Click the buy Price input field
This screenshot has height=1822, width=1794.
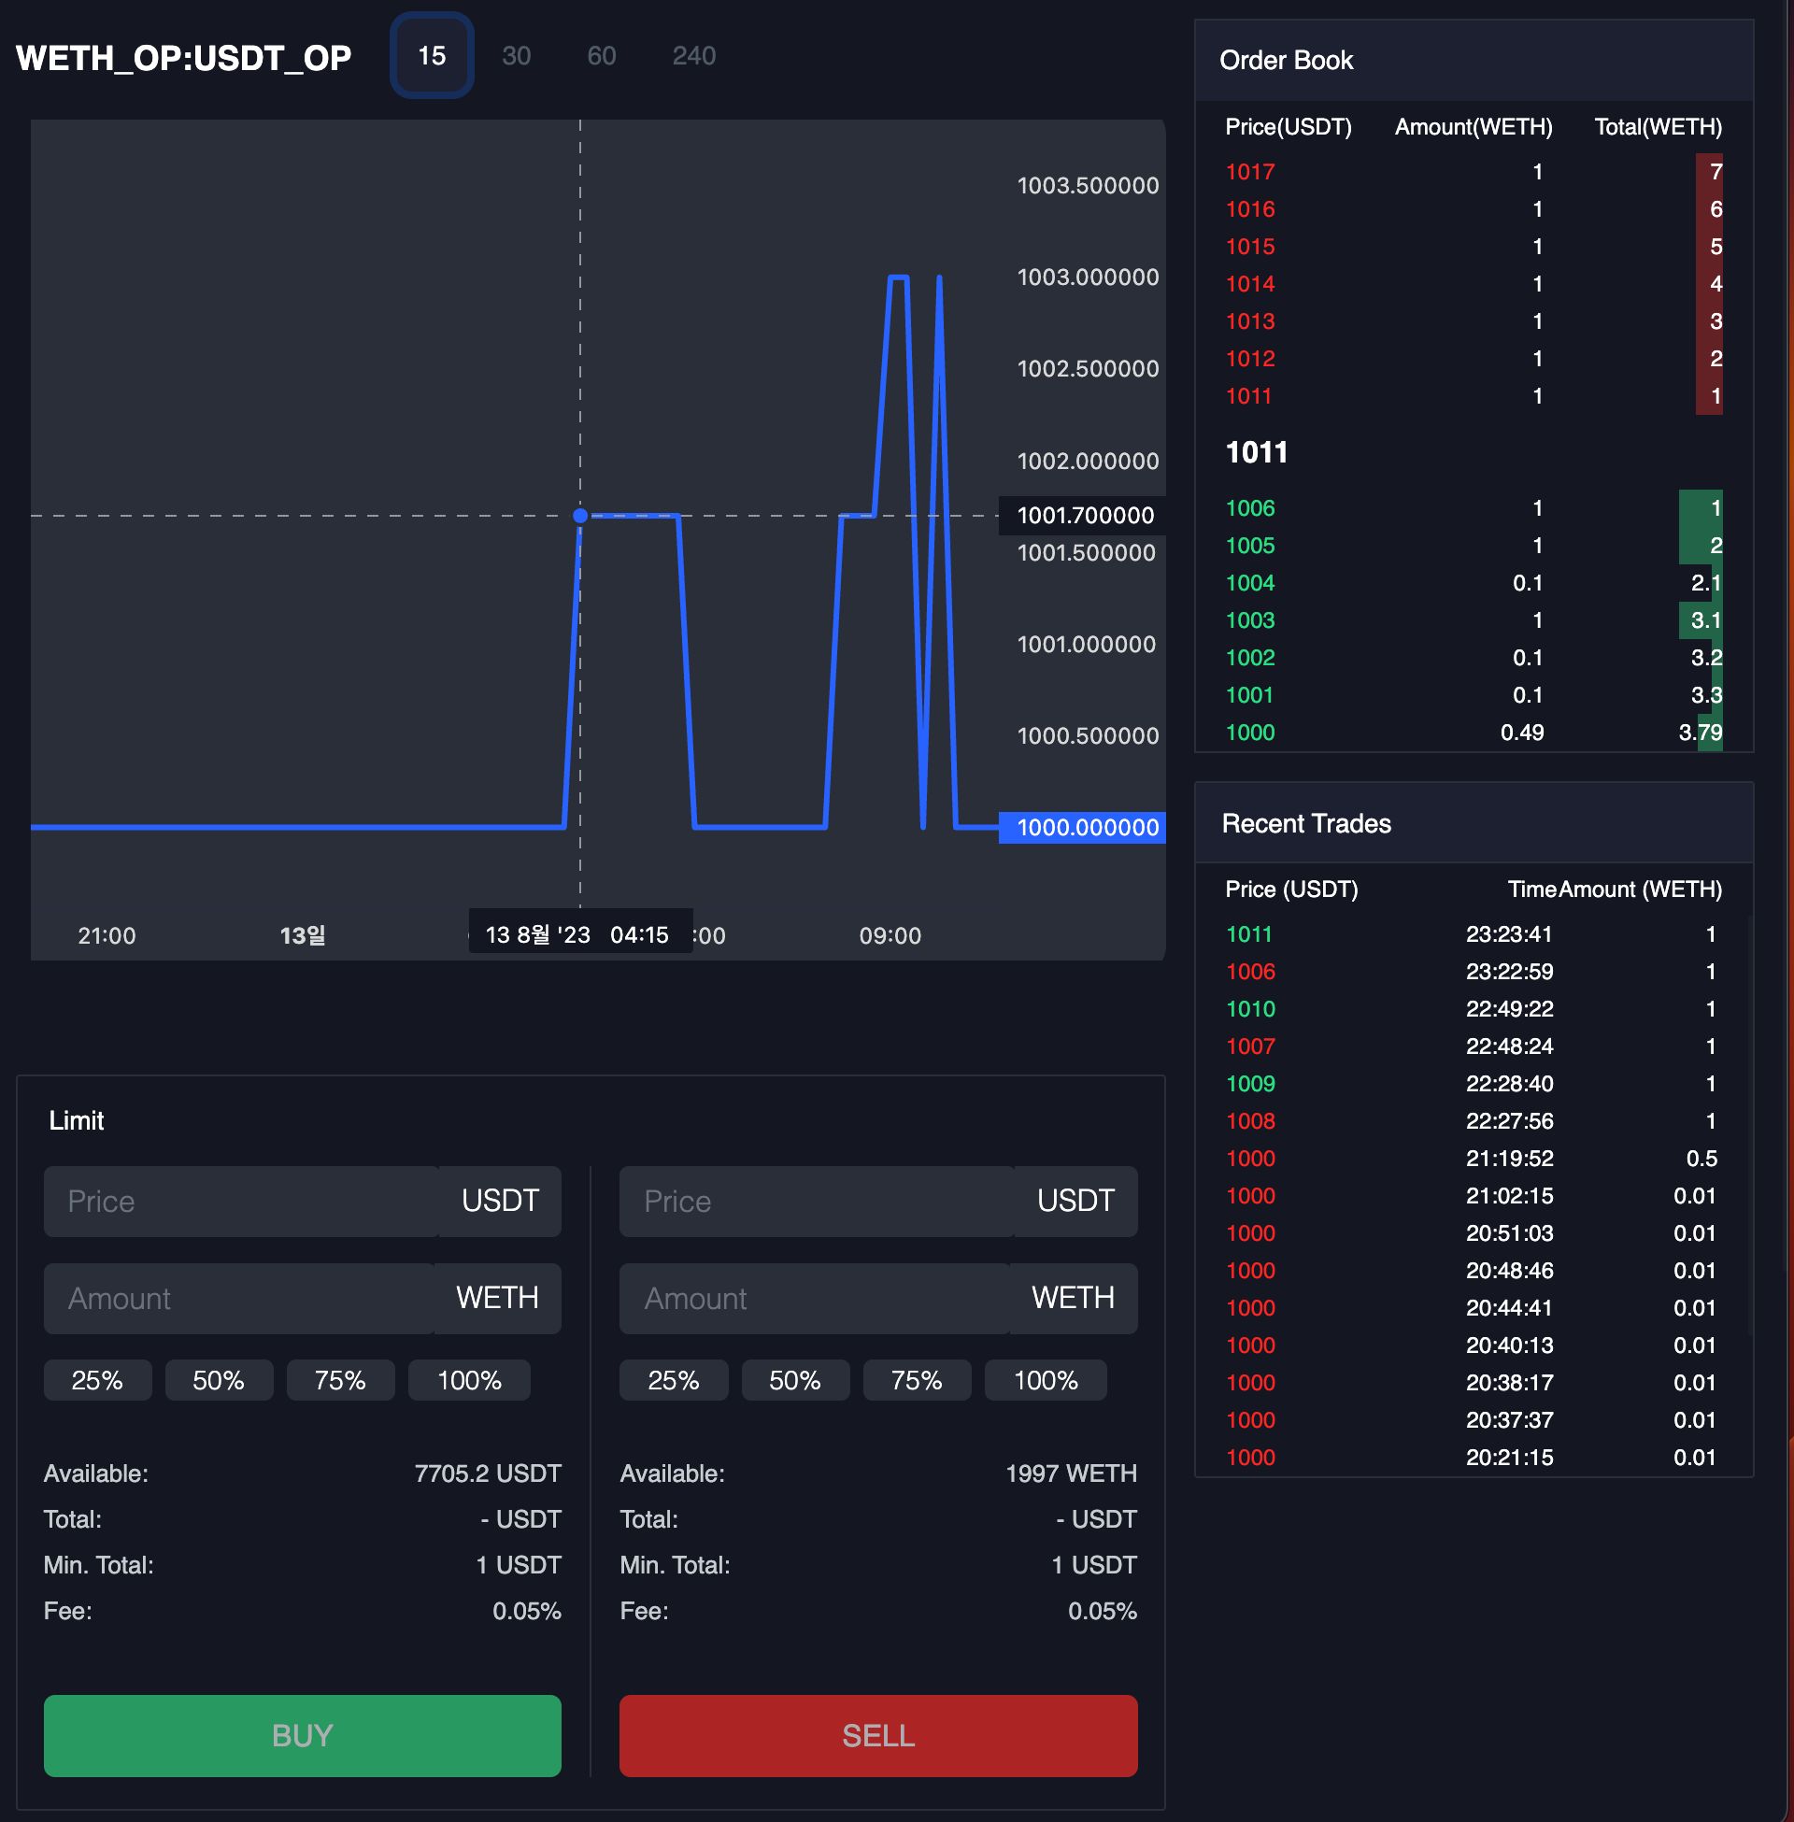pos(241,1202)
